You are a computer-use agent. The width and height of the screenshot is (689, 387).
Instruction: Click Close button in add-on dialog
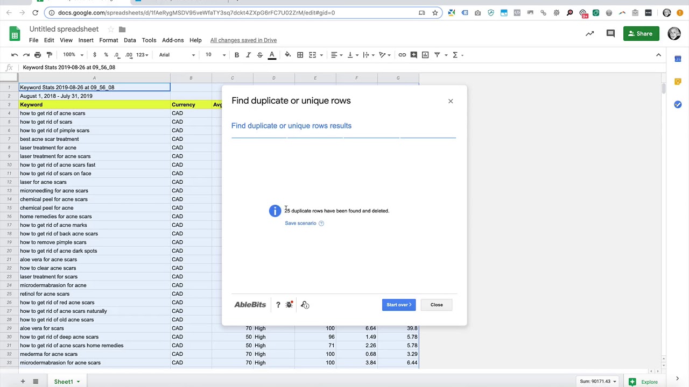437,305
